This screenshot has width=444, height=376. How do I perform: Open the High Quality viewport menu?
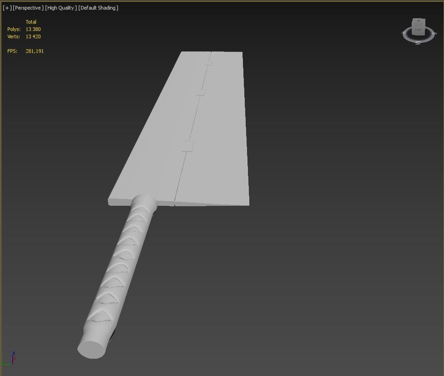click(x=61, y=8)
